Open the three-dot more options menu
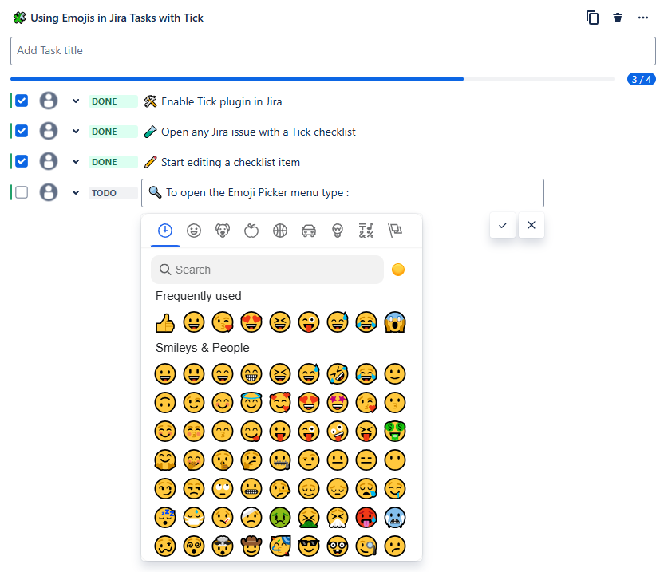664x572 pixels. pyautogui.click(x=642, y=18)
